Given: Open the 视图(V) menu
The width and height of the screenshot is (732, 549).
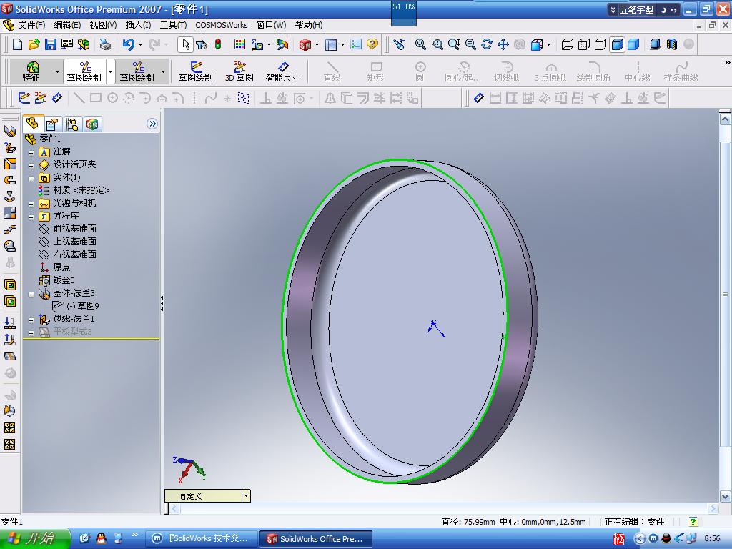Looking at the screenshot, I should click(x=103, y=25).
